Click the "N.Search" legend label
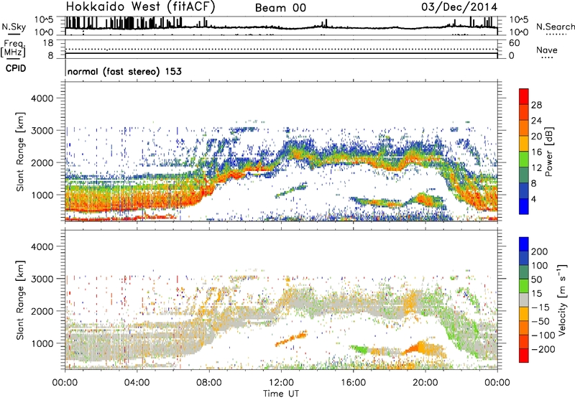 click(555, 27)
